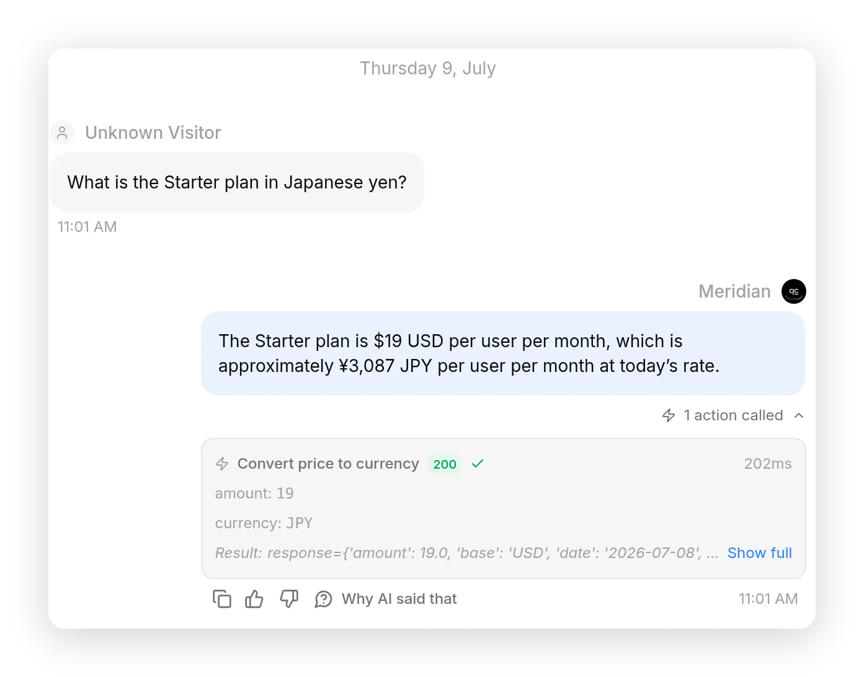Show full action result
The width and height of the screenshot is (864, 677).
point(760,553)
